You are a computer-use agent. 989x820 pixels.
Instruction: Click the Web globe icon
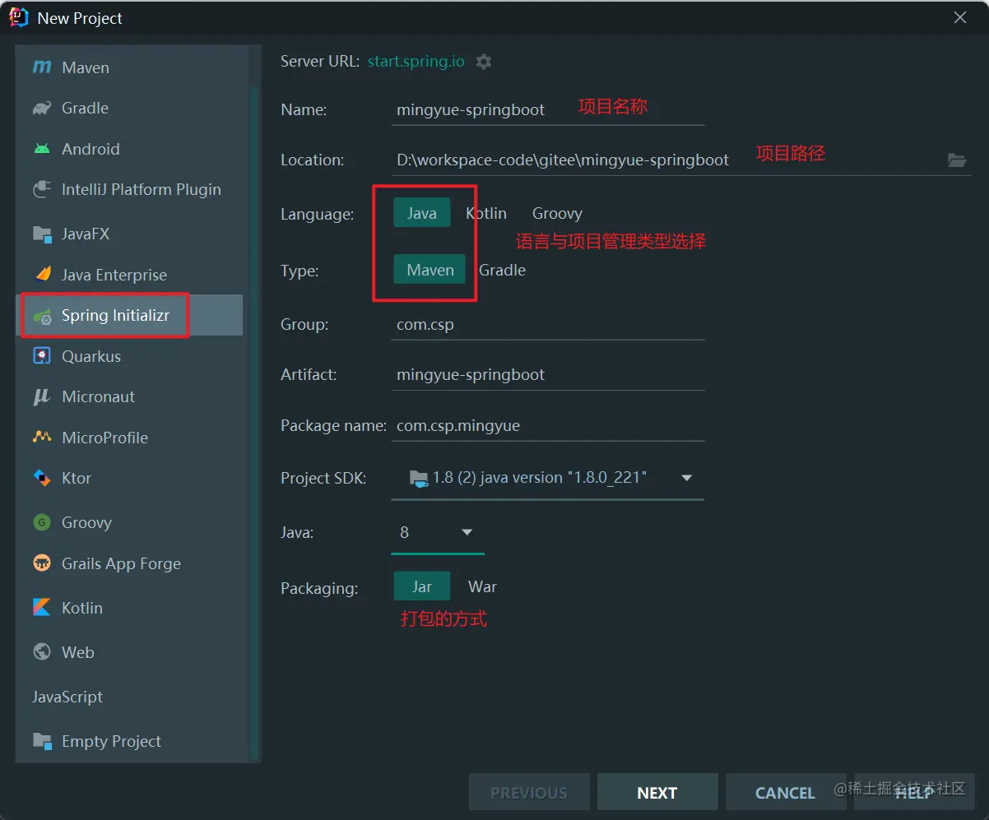point(42,652)
